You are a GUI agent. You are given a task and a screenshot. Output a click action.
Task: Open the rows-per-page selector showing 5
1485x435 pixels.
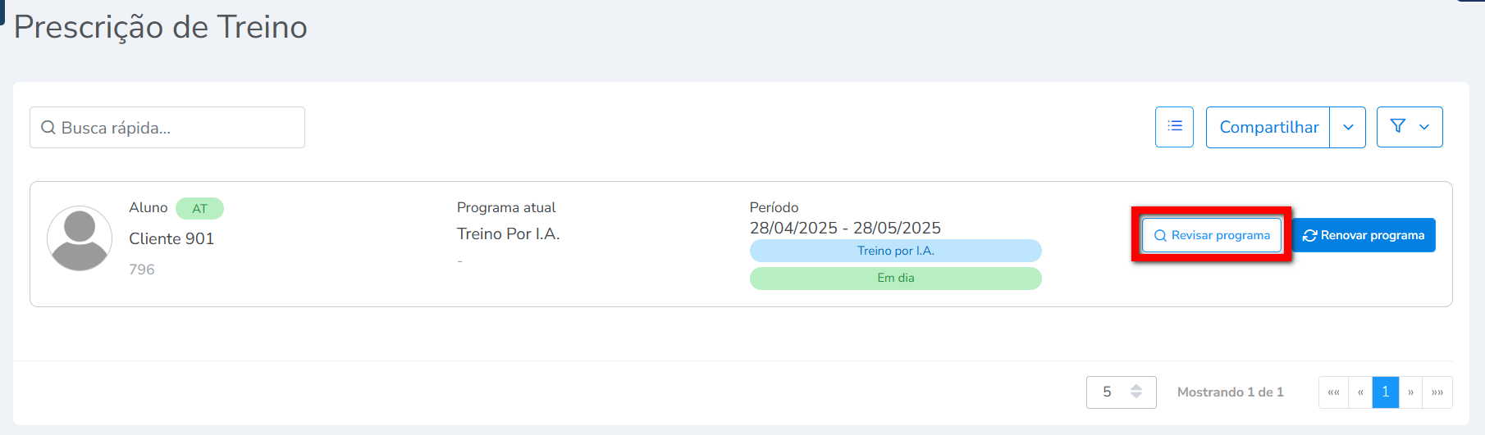click(x=1121, y=392)
